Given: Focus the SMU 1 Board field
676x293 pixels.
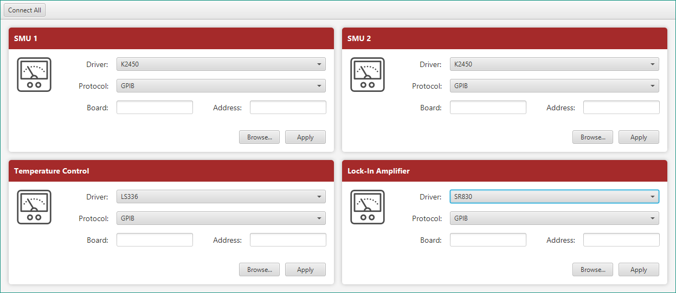Looking at the screenshot, I should pos(154,108).
